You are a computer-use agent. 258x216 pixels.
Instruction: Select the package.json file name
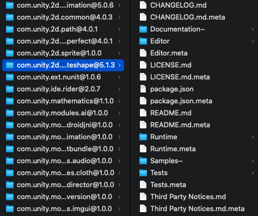click(172, 89)
